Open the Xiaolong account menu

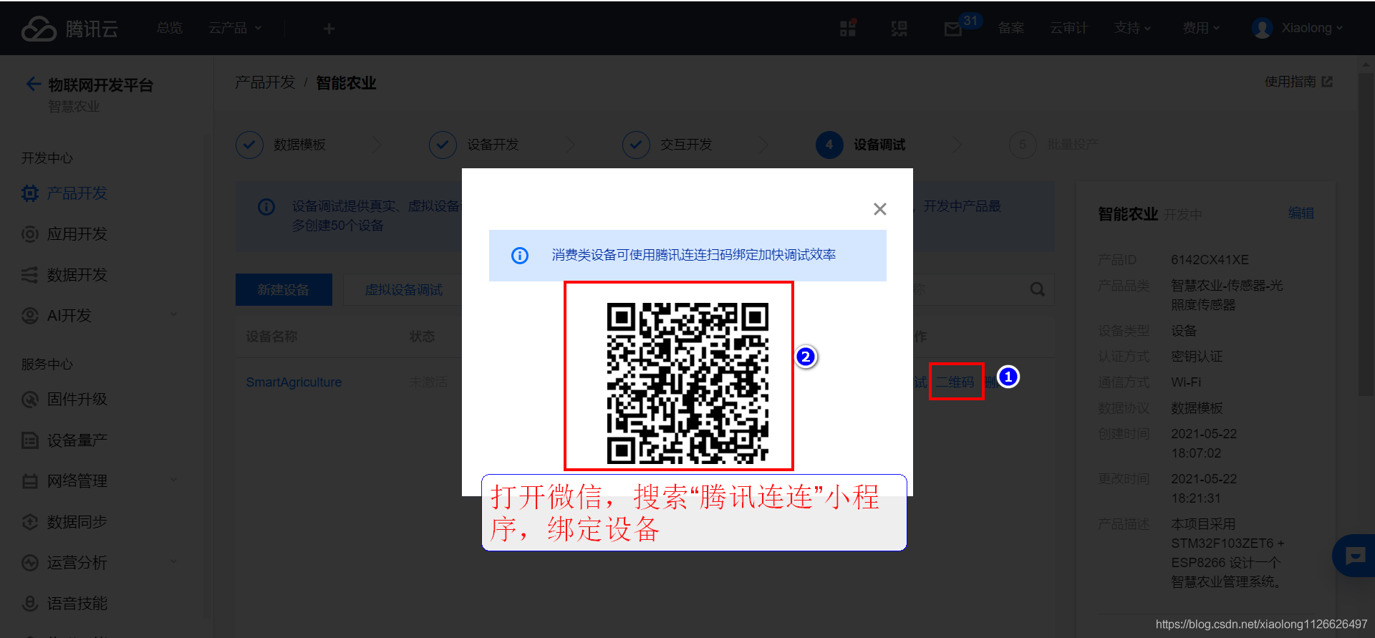click(x=1312, y=28)
